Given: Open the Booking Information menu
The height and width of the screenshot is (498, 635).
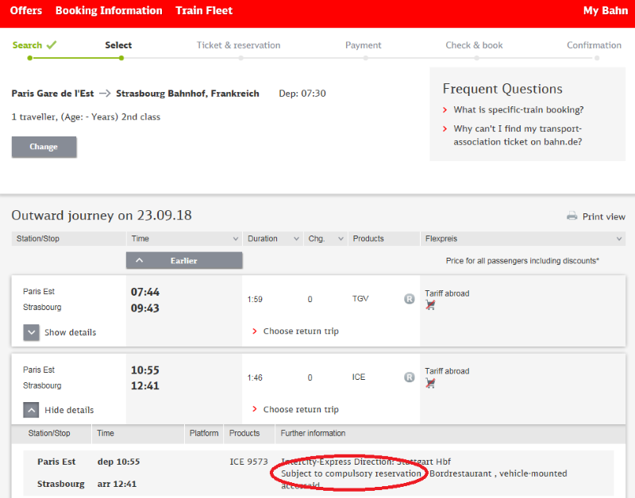Looking at the screenshot, I should [x=109, y=10].
